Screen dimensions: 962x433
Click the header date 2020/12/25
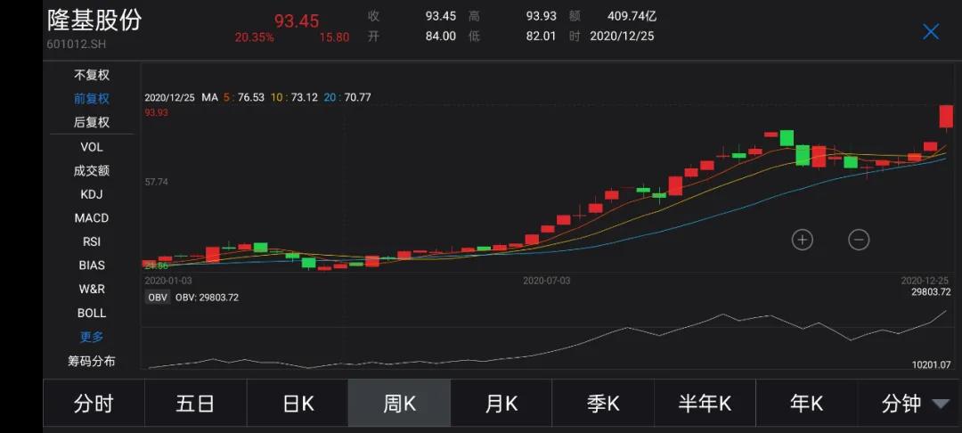(622, 37)
